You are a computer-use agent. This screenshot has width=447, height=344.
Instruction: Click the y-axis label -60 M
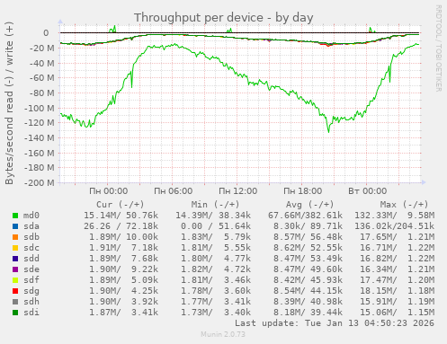point(41,78)
